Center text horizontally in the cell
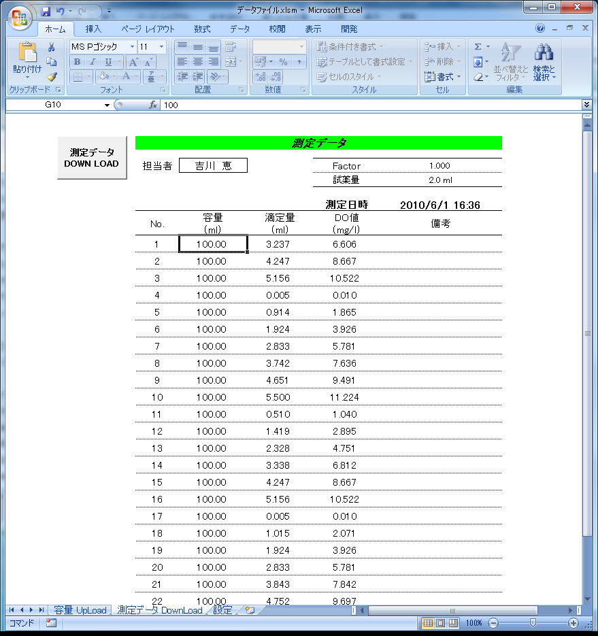Viewport: 598px width, 636px height. click(x=197, y=62)
